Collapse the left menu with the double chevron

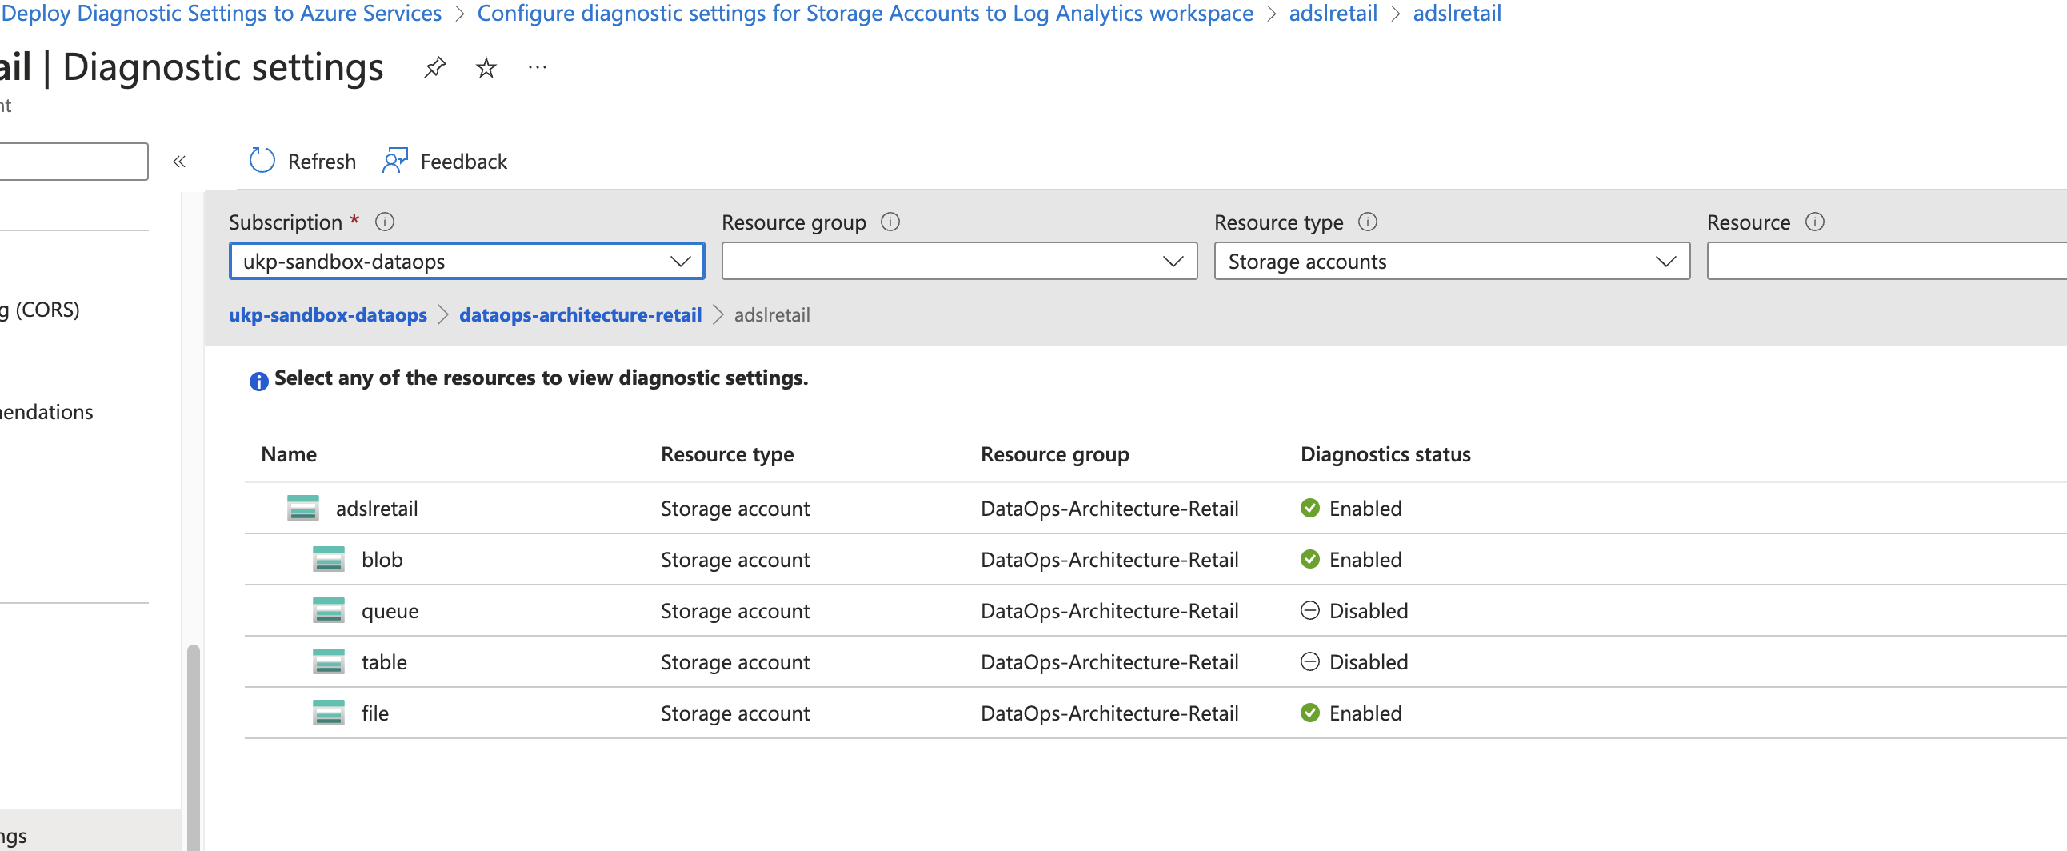click(x=179, y=161)
